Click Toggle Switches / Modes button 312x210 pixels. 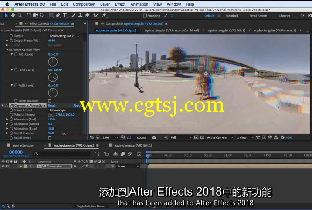[x=91, y=207]
